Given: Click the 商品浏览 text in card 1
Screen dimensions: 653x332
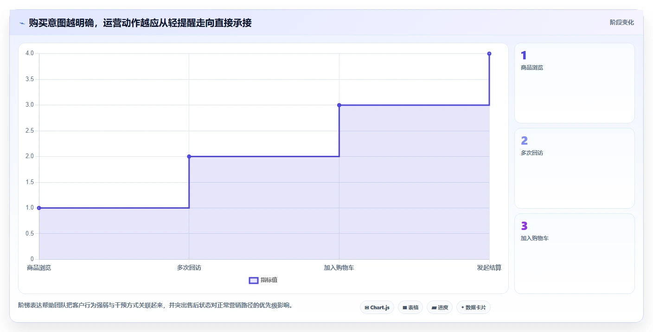Looking at the screenshot, I should pyautogui.click(x=532, y=68).
